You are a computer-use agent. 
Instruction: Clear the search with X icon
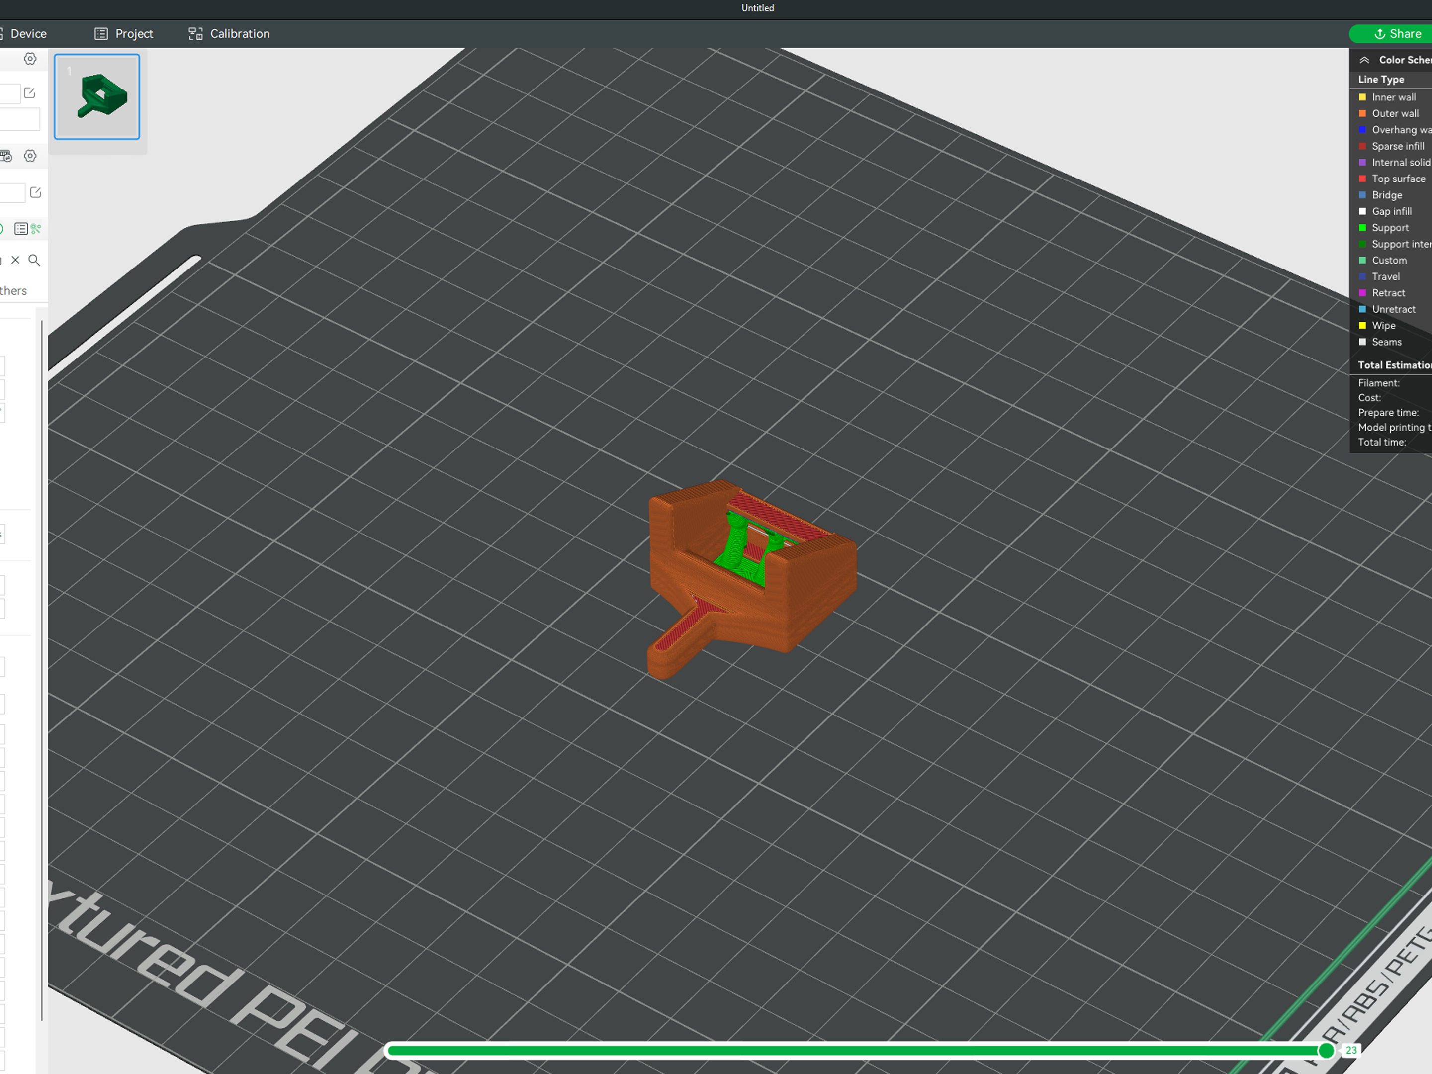tap(15, 260)
